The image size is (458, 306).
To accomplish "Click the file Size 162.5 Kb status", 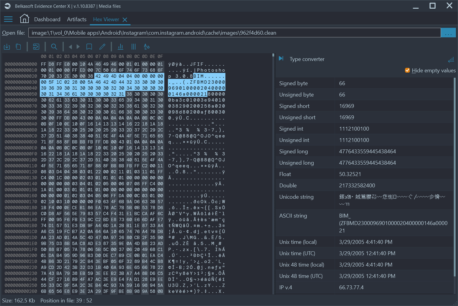I will click(19, 301).
